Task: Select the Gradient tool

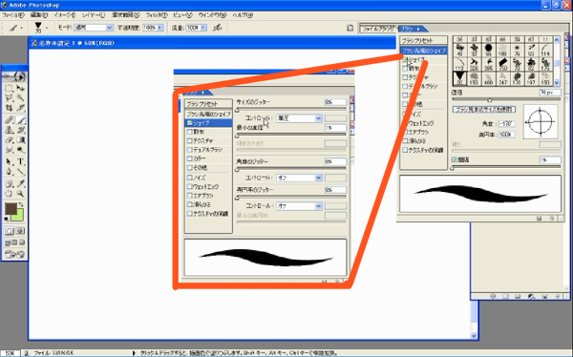Action: [20, 140]
